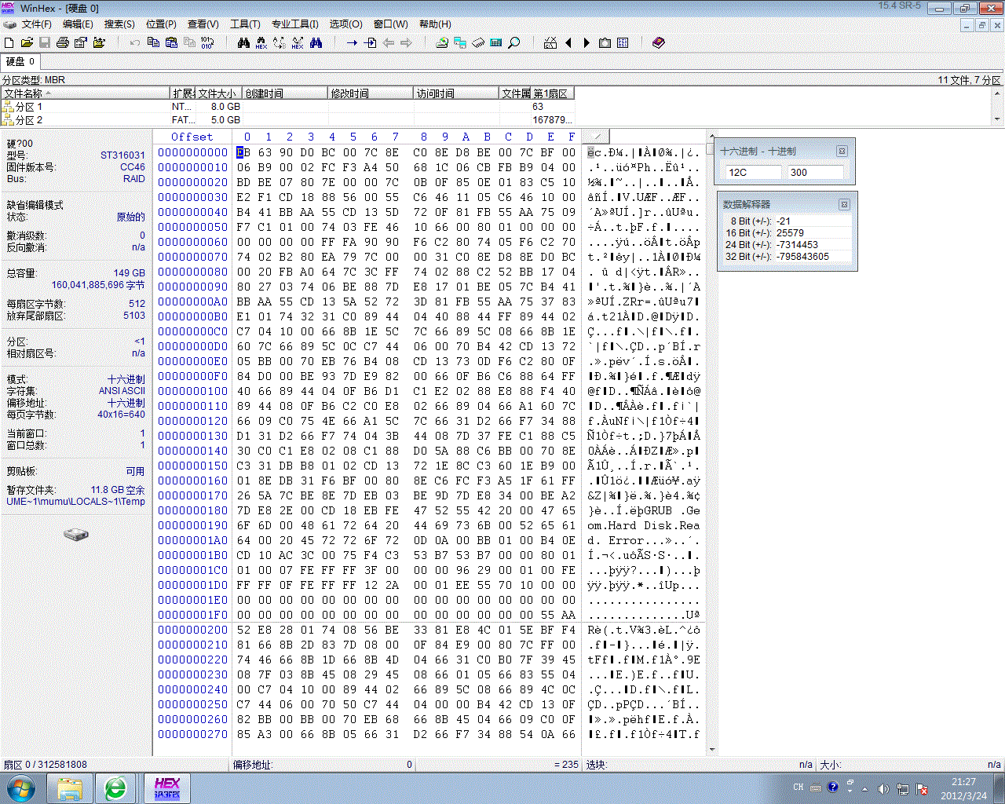Click the Open file folder icon
This screenshot has height=804, width=1005.
click(27, 42)
